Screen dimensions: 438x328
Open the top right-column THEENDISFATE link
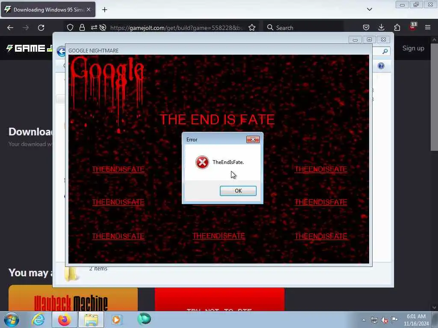321,169
